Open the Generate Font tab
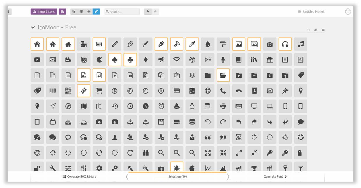Screen dimensions: 361x188 coord(276,177)
